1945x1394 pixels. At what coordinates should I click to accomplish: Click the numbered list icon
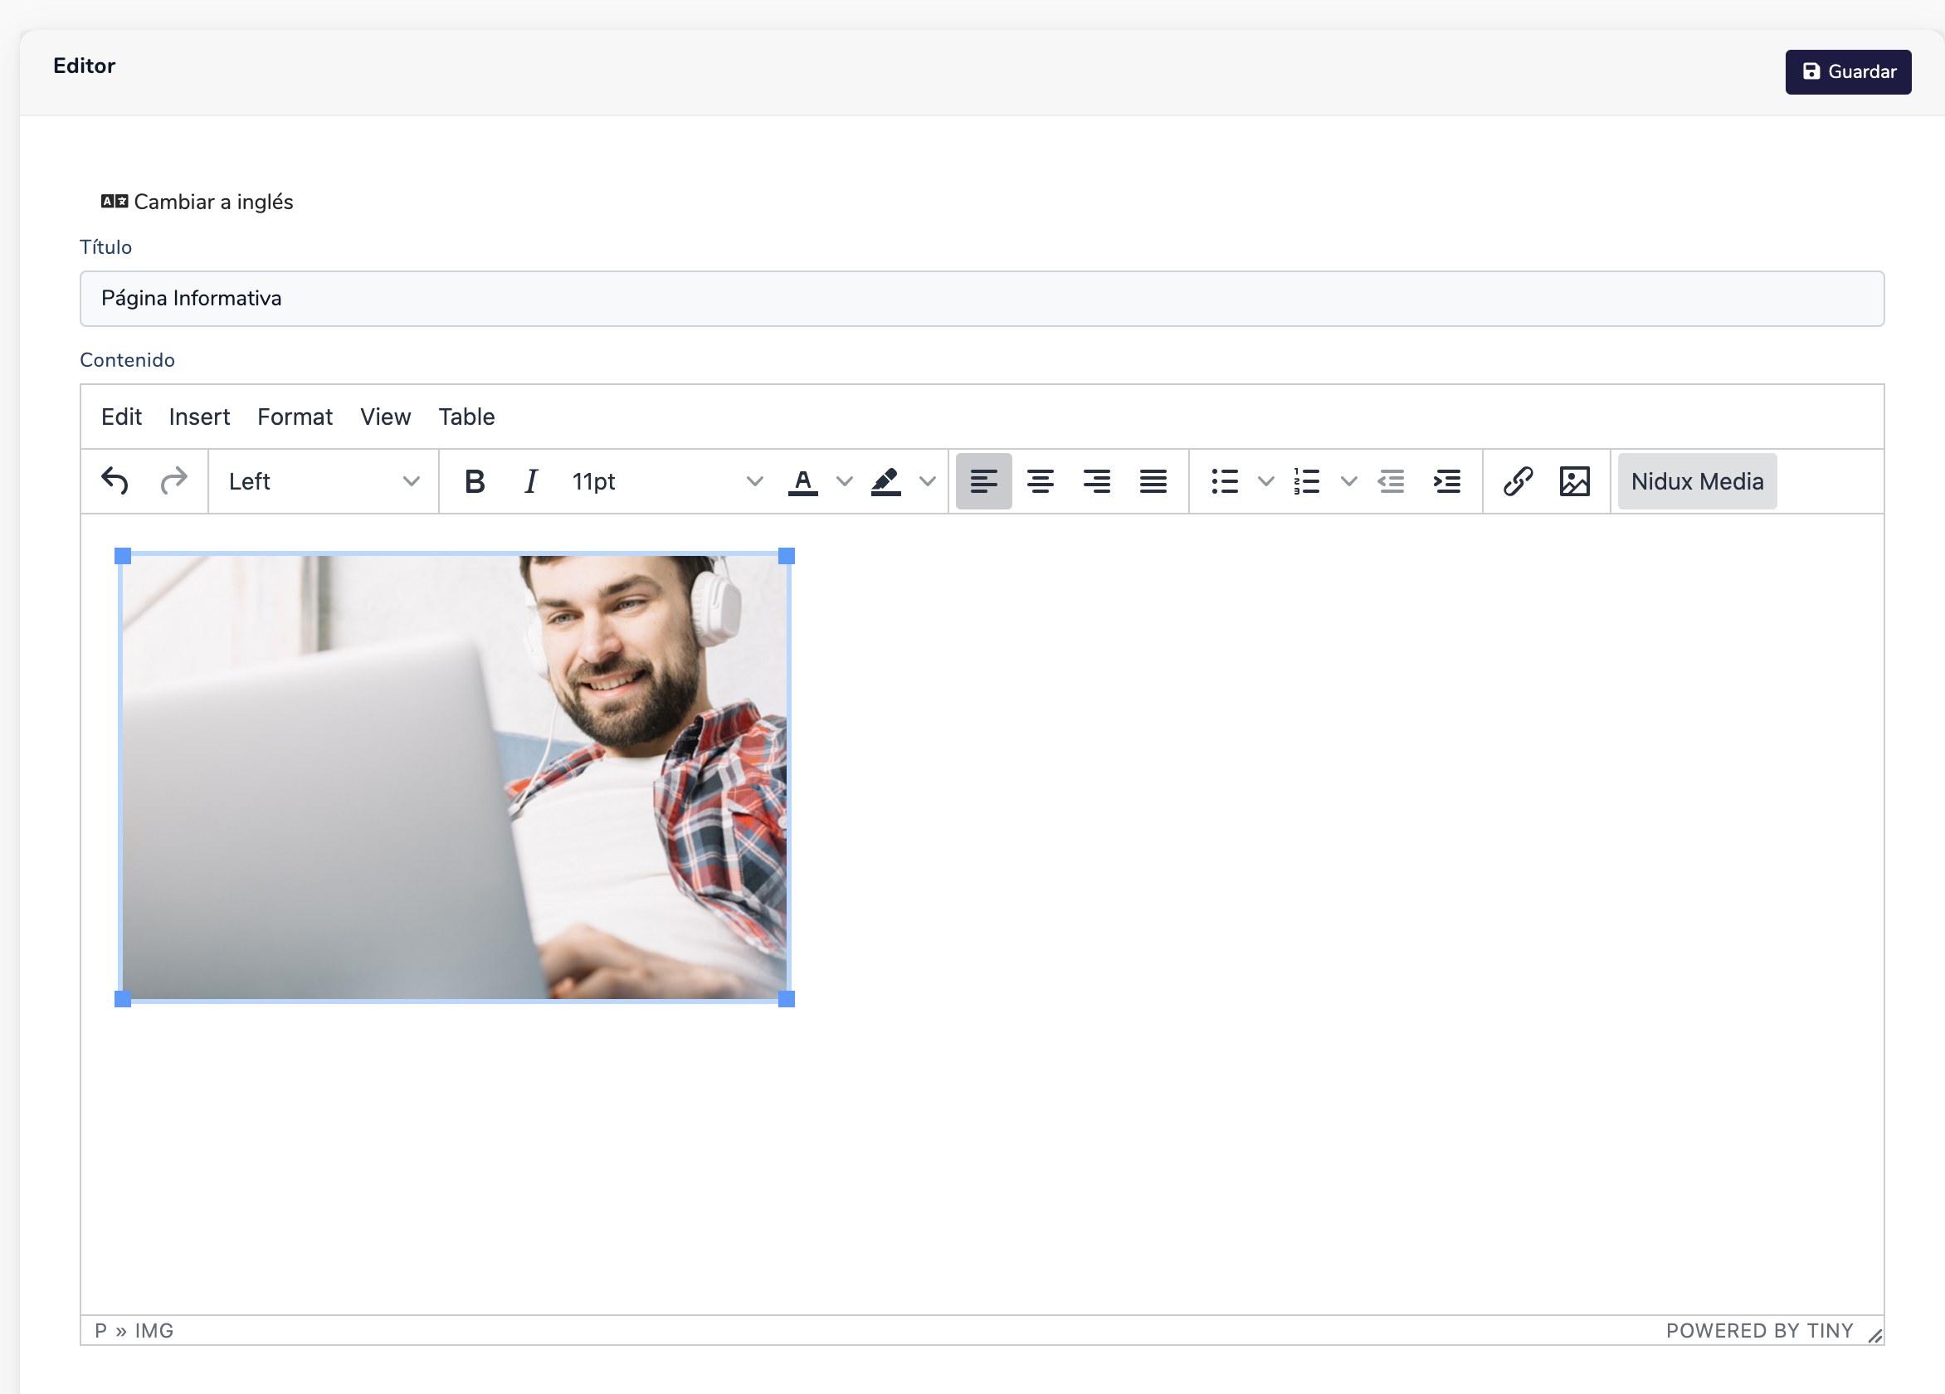(x=1306, y=481)
